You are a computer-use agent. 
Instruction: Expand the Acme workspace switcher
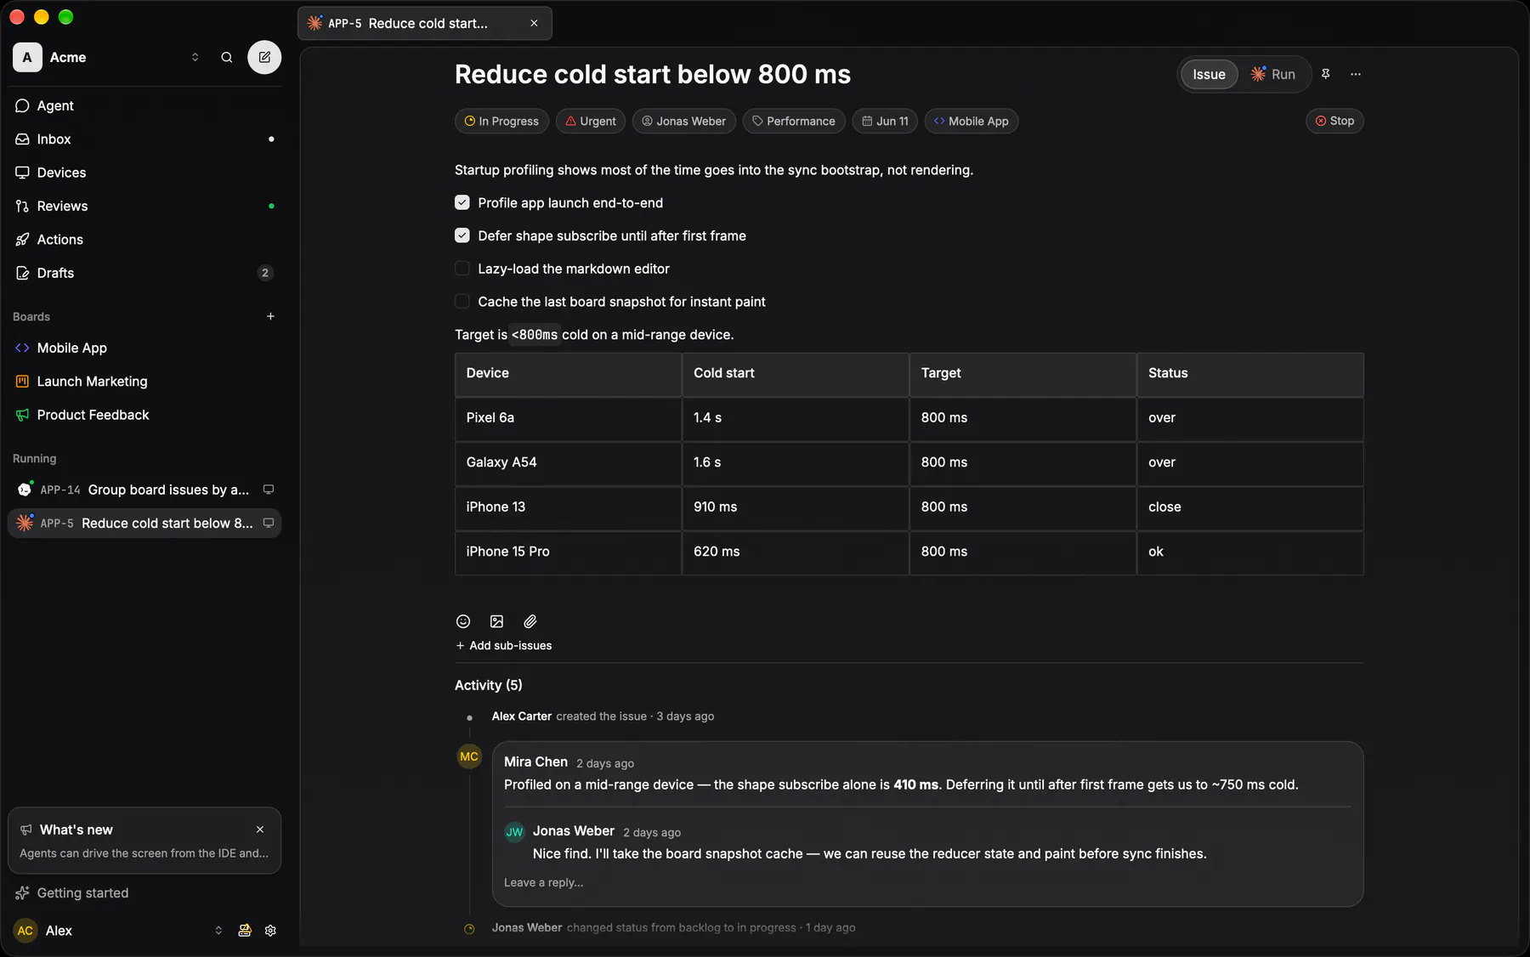[x=195, y=57]
